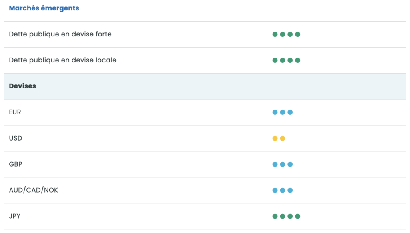Select the Dette publique en devise locale label
Screen dimensions: 410x233
click(62, 60)
